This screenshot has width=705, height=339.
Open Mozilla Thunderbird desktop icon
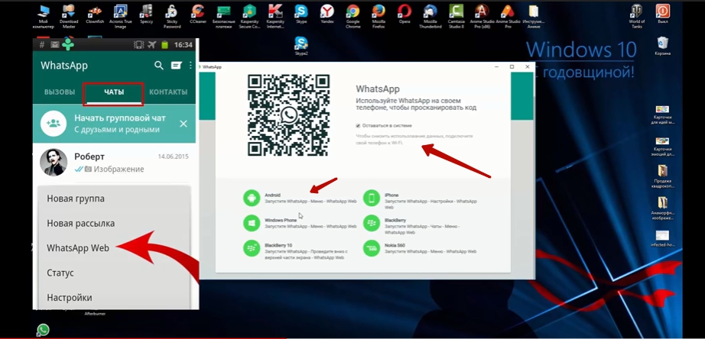click(430, 16)
